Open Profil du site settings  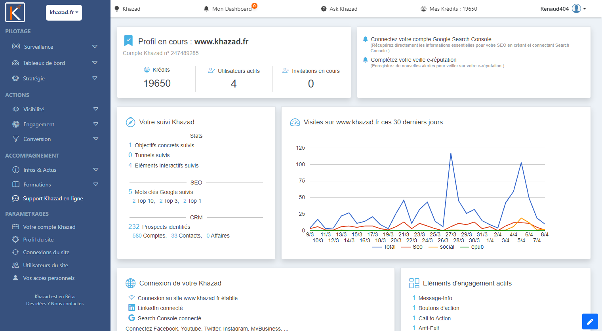point(38,240)
